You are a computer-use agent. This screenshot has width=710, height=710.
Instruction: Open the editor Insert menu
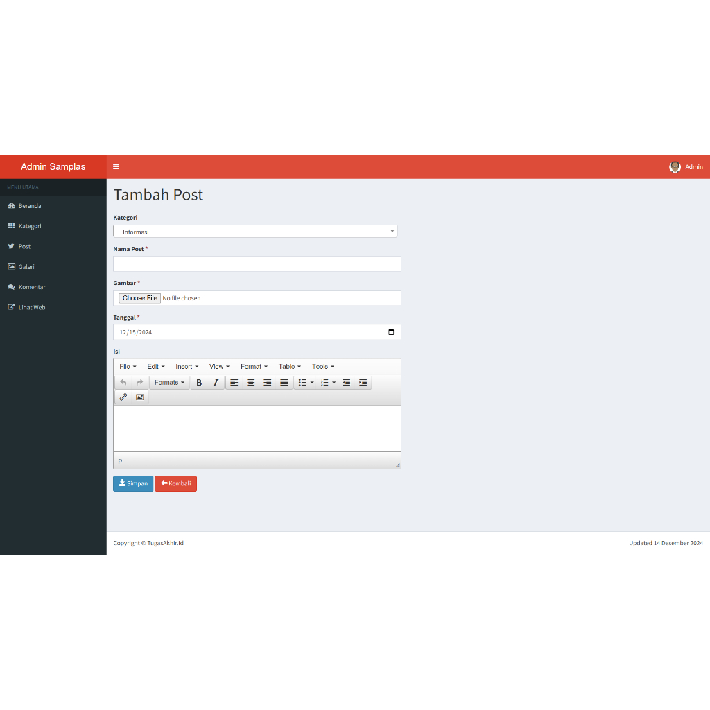point(187,367)
